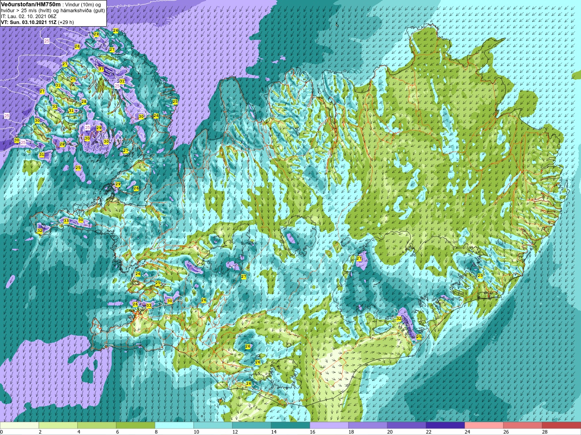
Task: Click the valid time 'VT: Sun. 03.10.2021 11Z'
Action: [x=29, y=22]
